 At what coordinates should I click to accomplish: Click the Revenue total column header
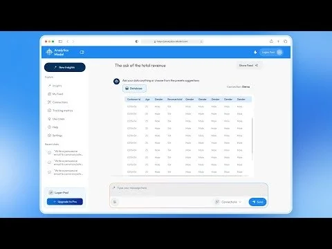[x=175, y=100]
